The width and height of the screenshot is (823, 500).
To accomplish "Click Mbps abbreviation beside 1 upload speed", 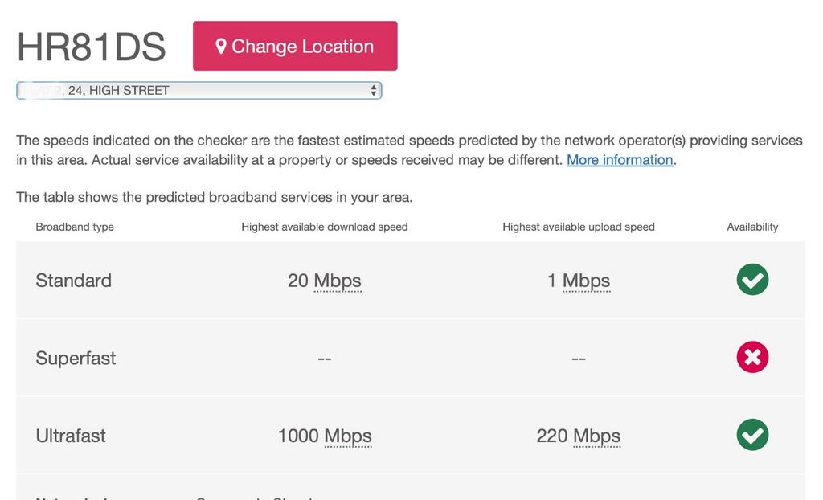I will click(586, 281).
